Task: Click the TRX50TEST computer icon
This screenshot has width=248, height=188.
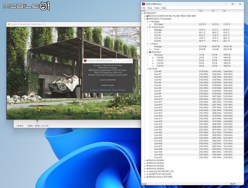Action: point(145,13)
